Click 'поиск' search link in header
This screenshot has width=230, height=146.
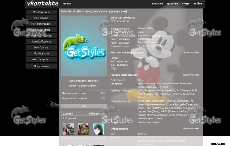coord(67,4)
